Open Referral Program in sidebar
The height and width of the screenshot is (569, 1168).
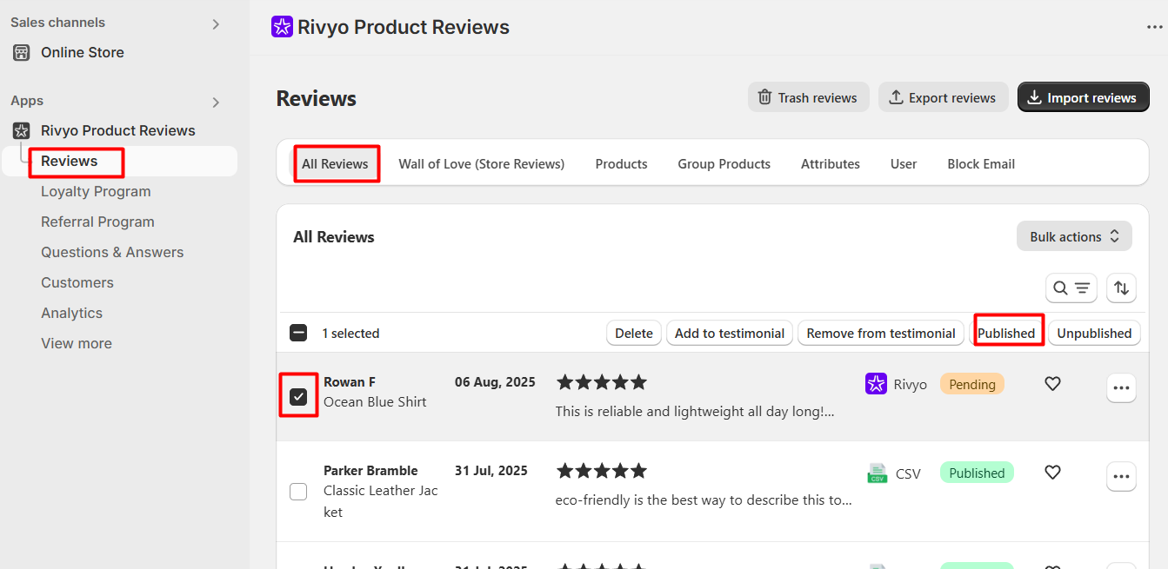click(x=97, y=222)
